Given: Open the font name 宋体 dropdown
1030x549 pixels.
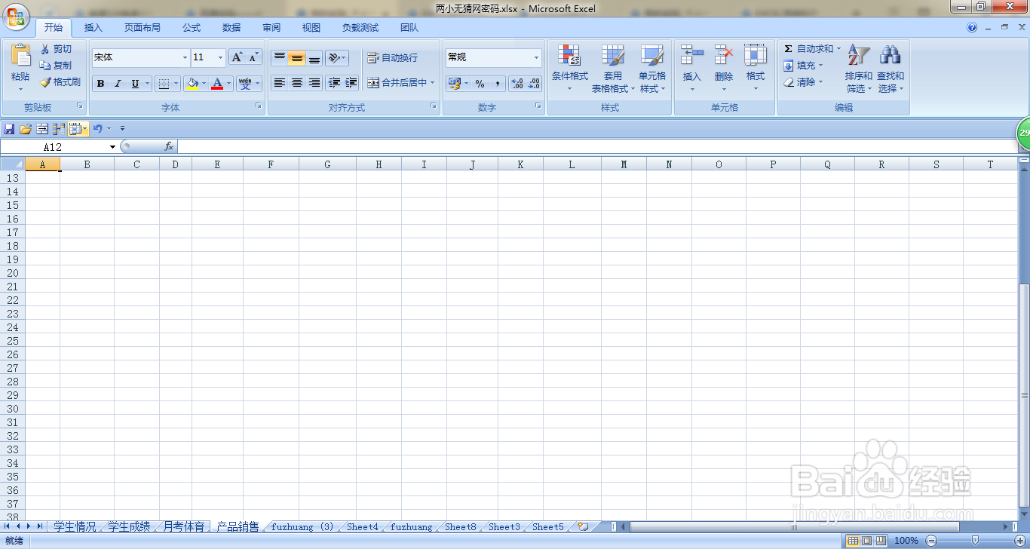Looking at the screenshot, I should (185, 57).
